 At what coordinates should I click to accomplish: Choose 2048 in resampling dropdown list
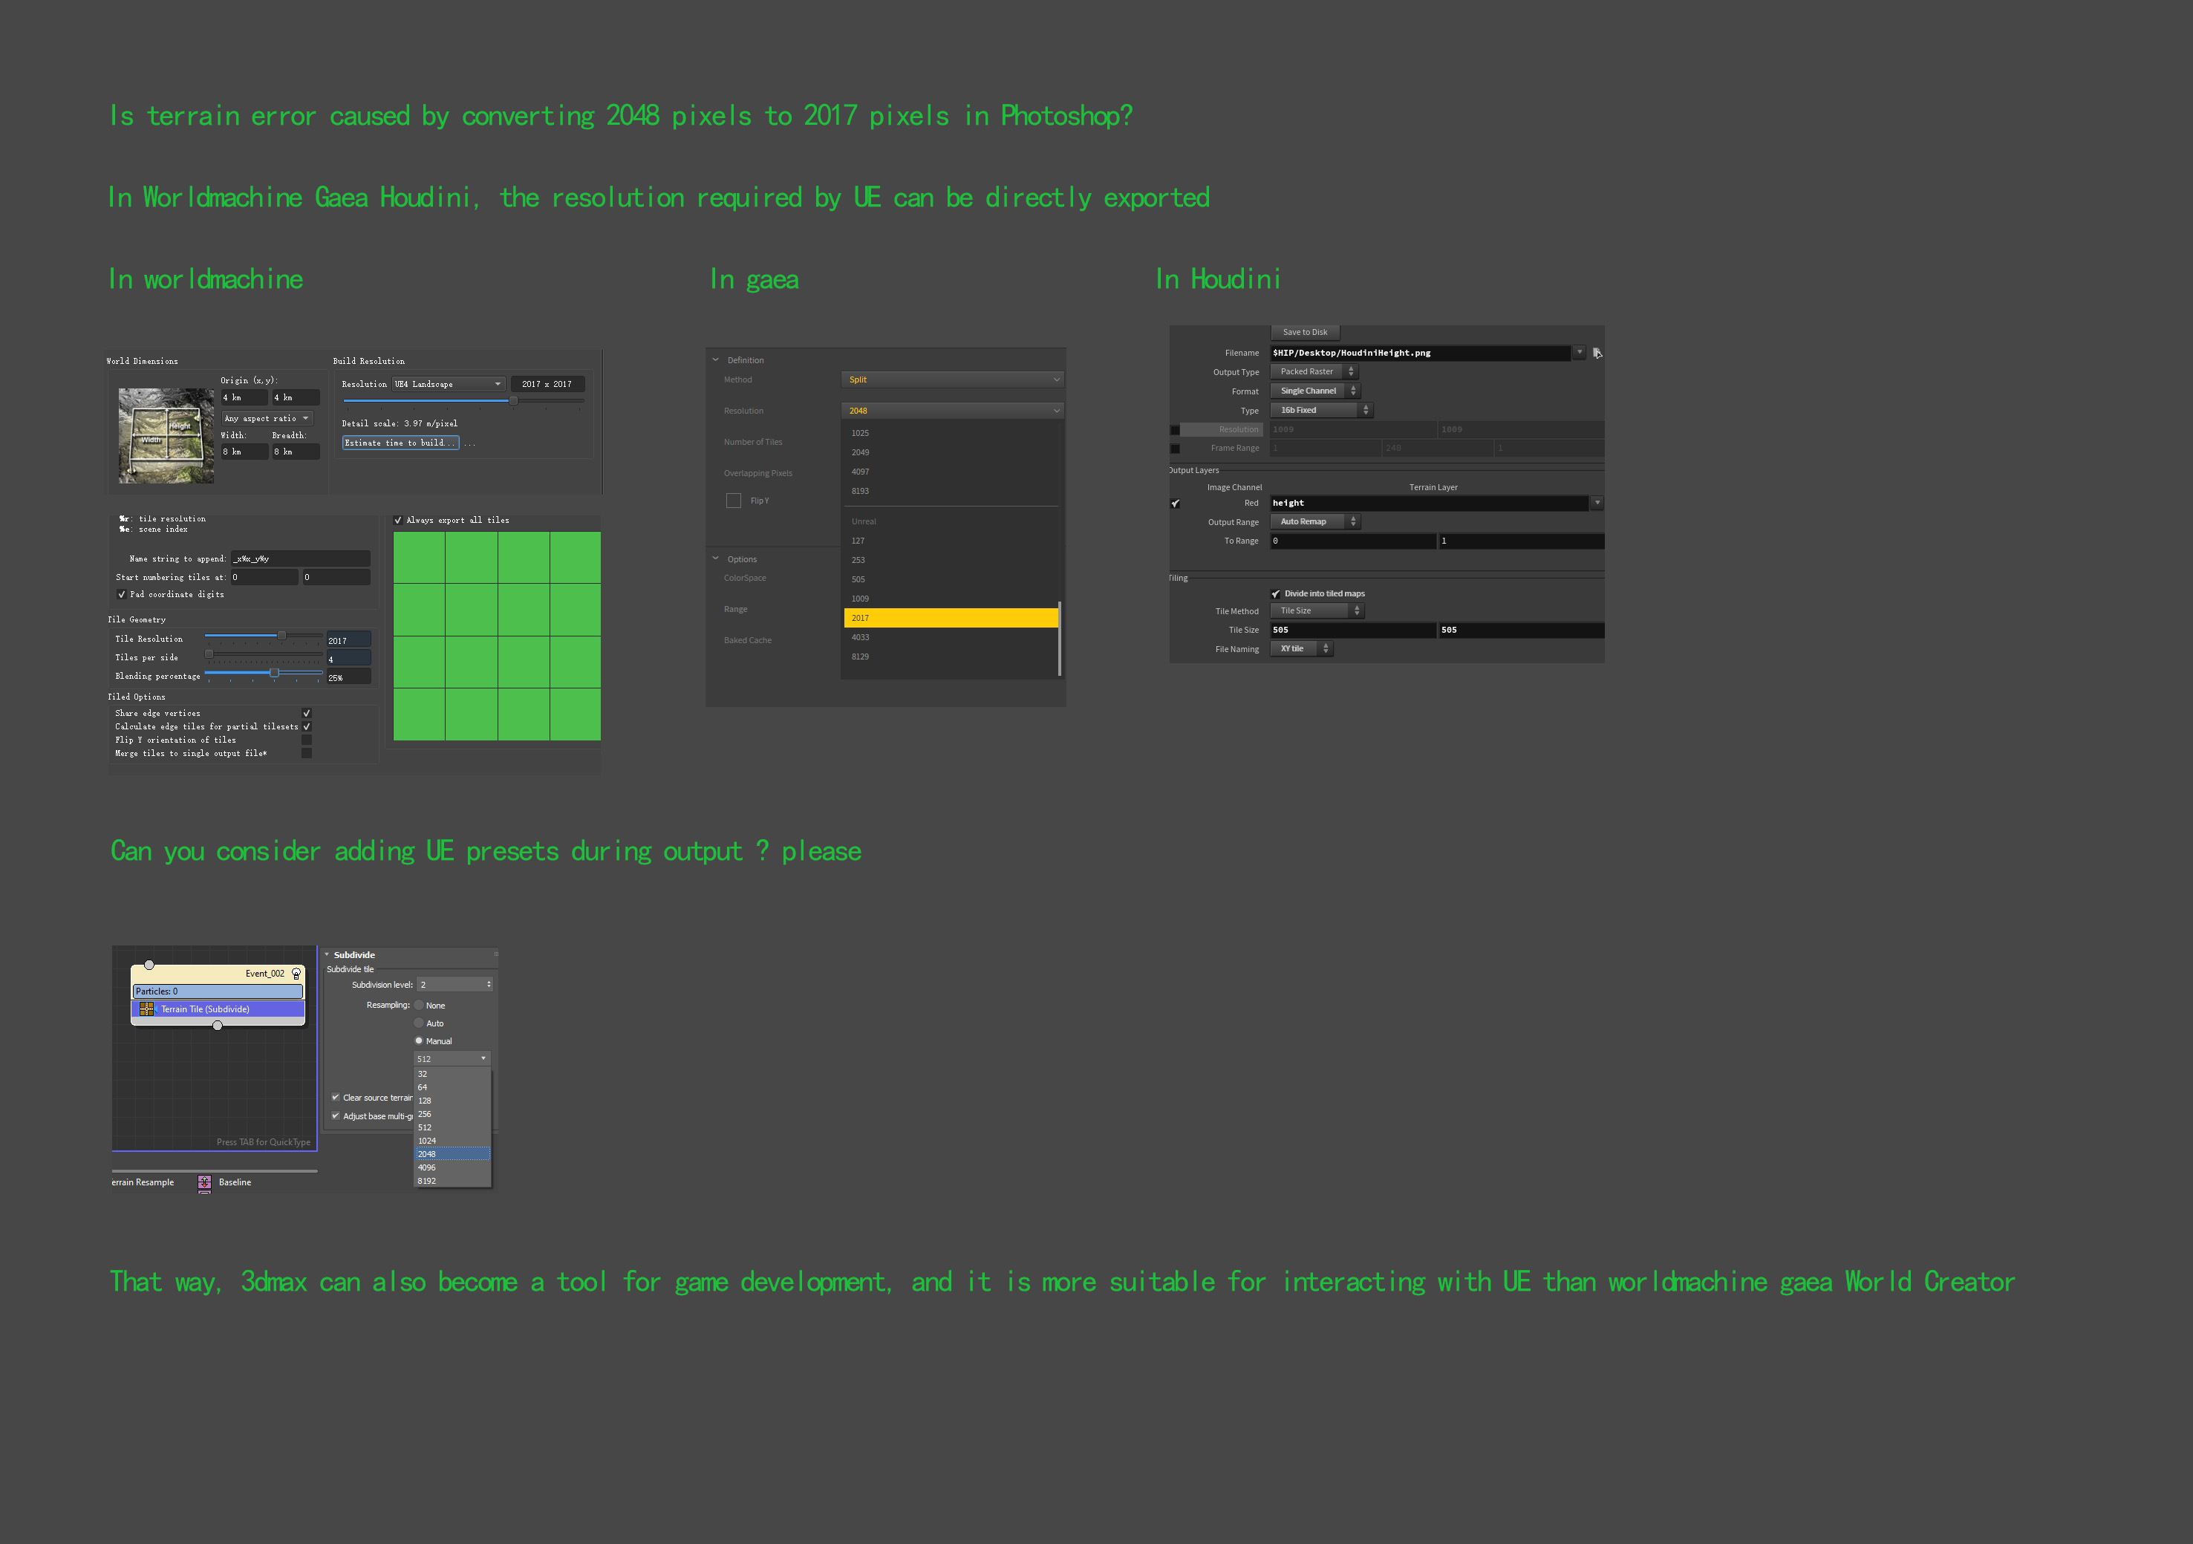[x=453, y=1154]
